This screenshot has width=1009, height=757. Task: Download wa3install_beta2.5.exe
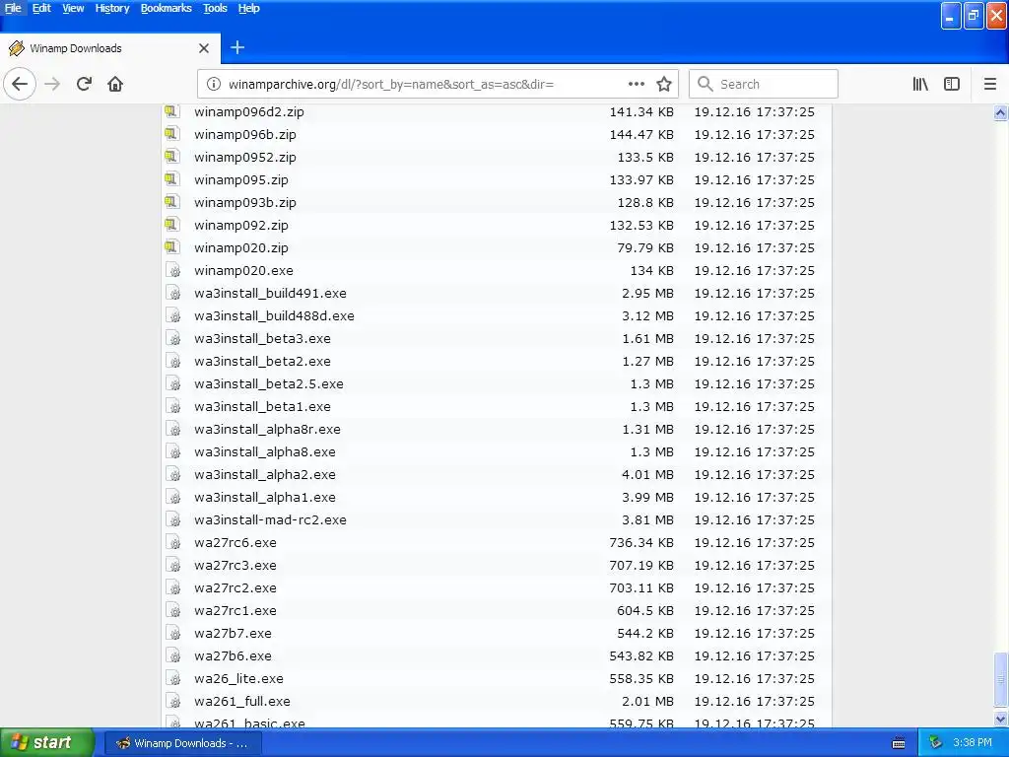click(269, 383)
